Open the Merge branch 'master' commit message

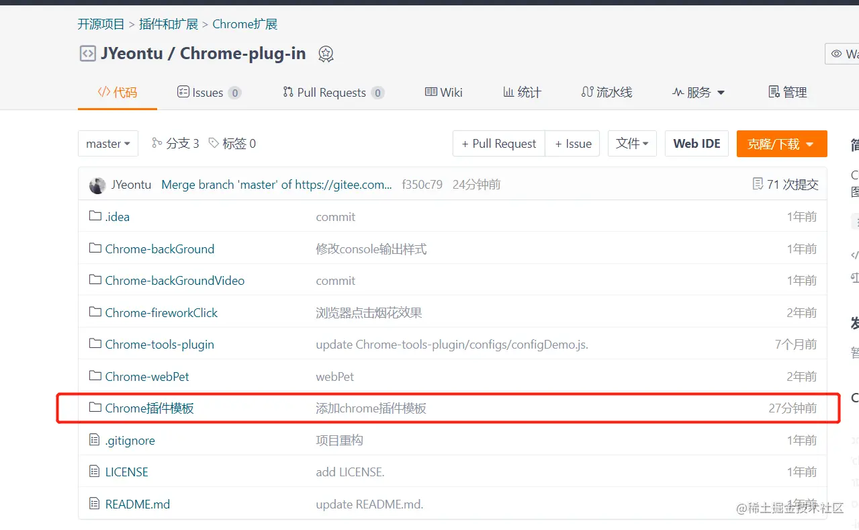click(x=277, y=185)
